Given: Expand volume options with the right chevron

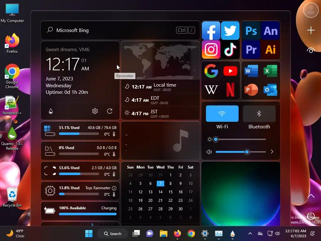Looking at the screenshot, I should [x=272, y=152].
